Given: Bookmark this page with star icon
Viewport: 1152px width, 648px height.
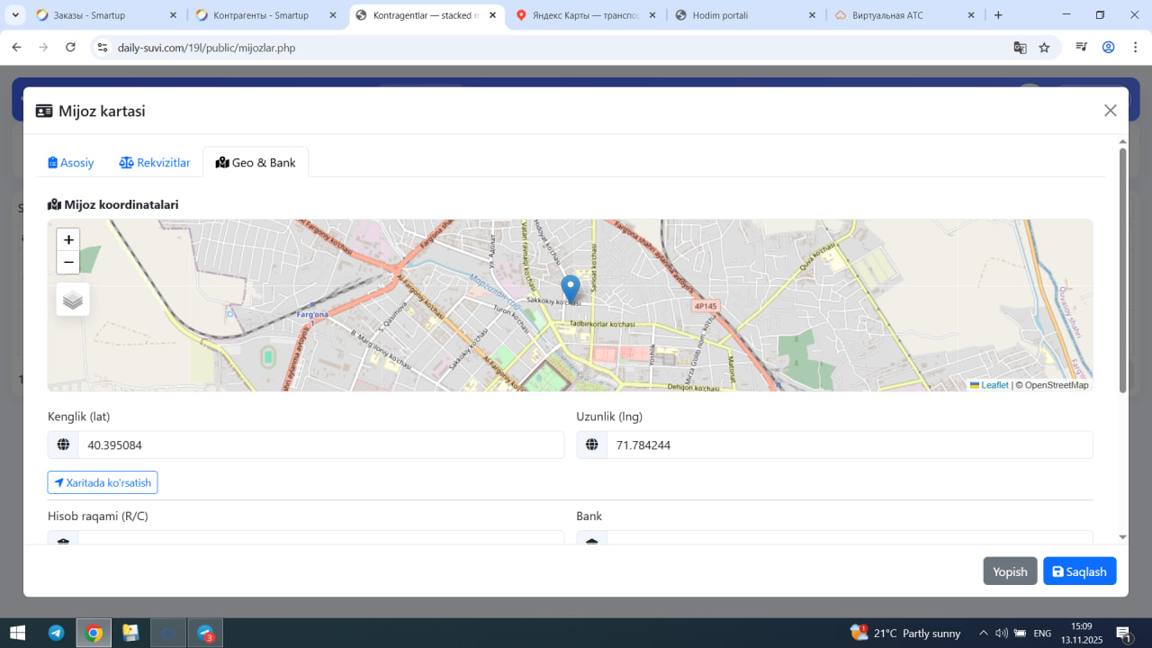Looking at the screenshot, I should click(1044, 48).
